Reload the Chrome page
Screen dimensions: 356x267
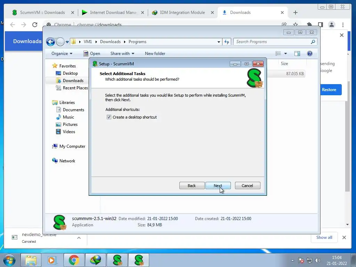pyautogui.click(x=35, y=25)
